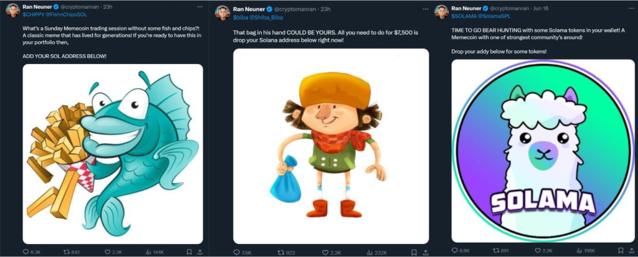The height and width of the screenshot is (257, 638).
Task: Open the fish with fries image
Action: (113, 153)
